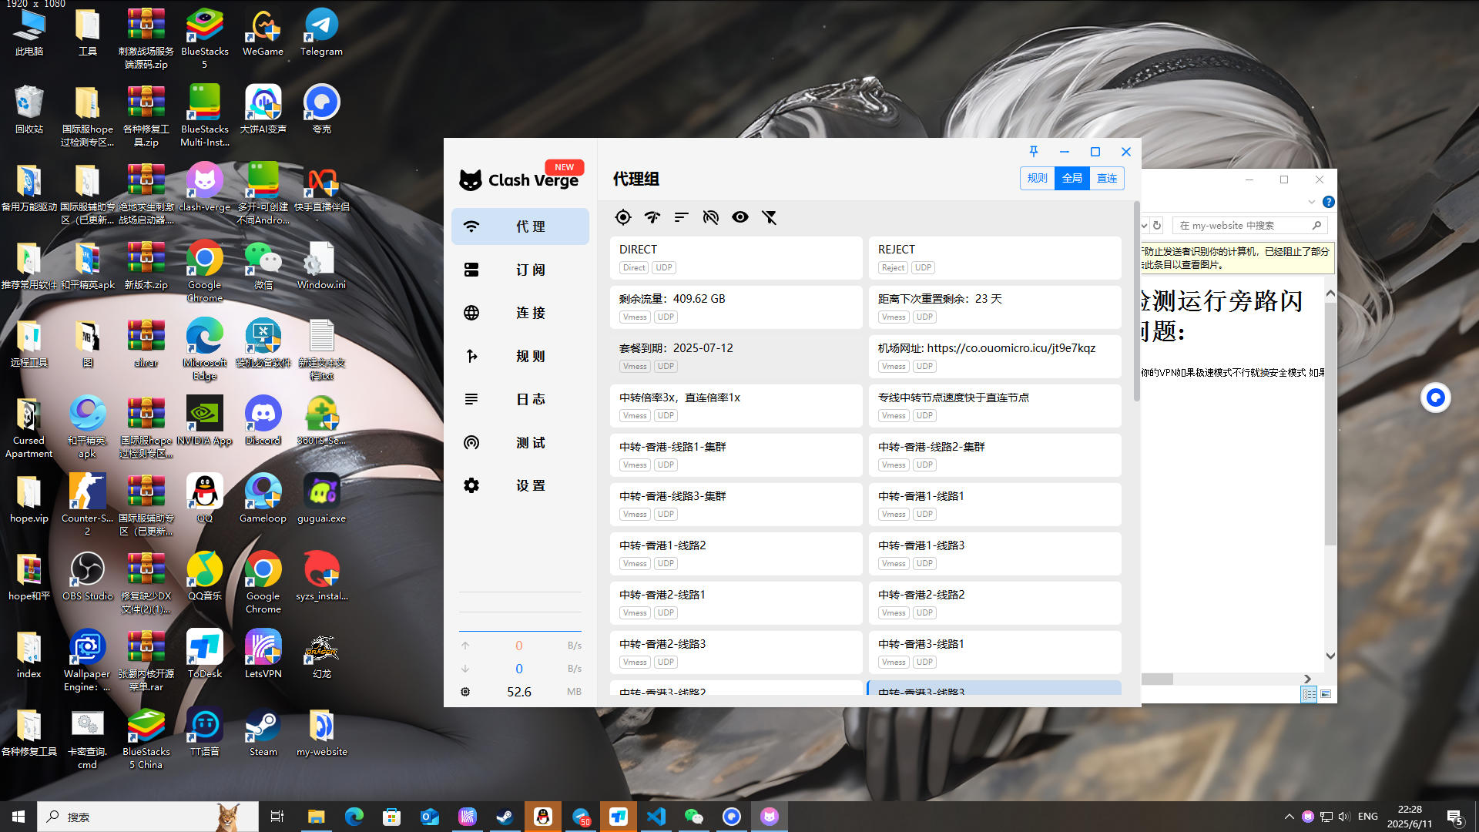Open the Steam desktop icon
The width and height of the screenshot is (1479, 832).
tap(263, 733)
